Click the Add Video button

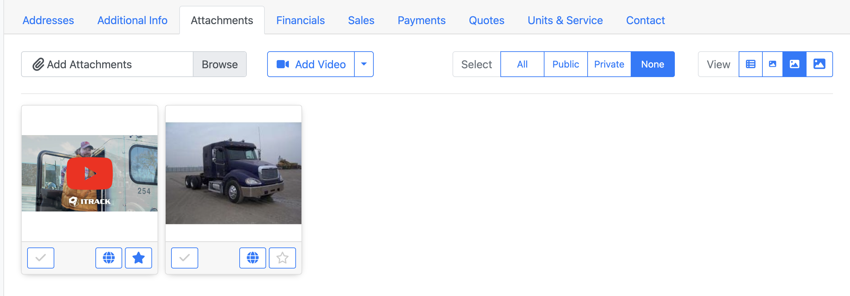pyautogui.click(x=311, y=64)
